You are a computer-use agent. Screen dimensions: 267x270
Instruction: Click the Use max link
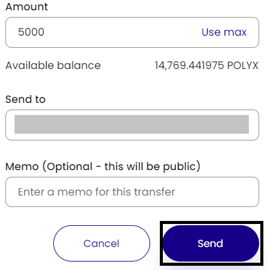click(224, 32)
